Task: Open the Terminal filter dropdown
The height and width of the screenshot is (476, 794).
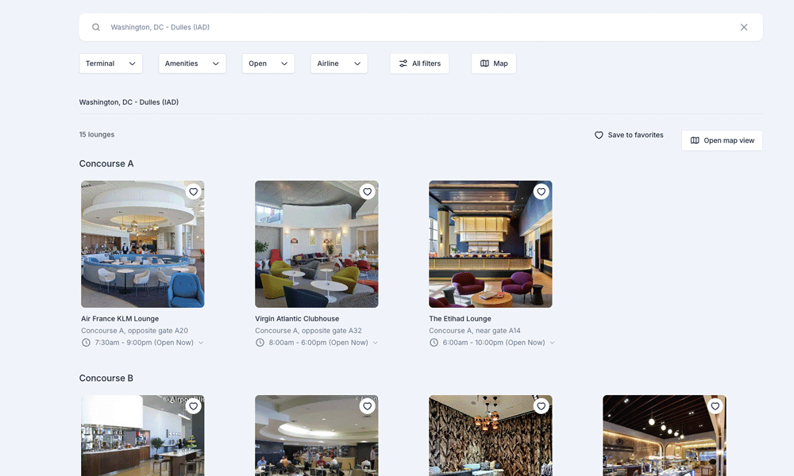Action: (x=111, y=63)
